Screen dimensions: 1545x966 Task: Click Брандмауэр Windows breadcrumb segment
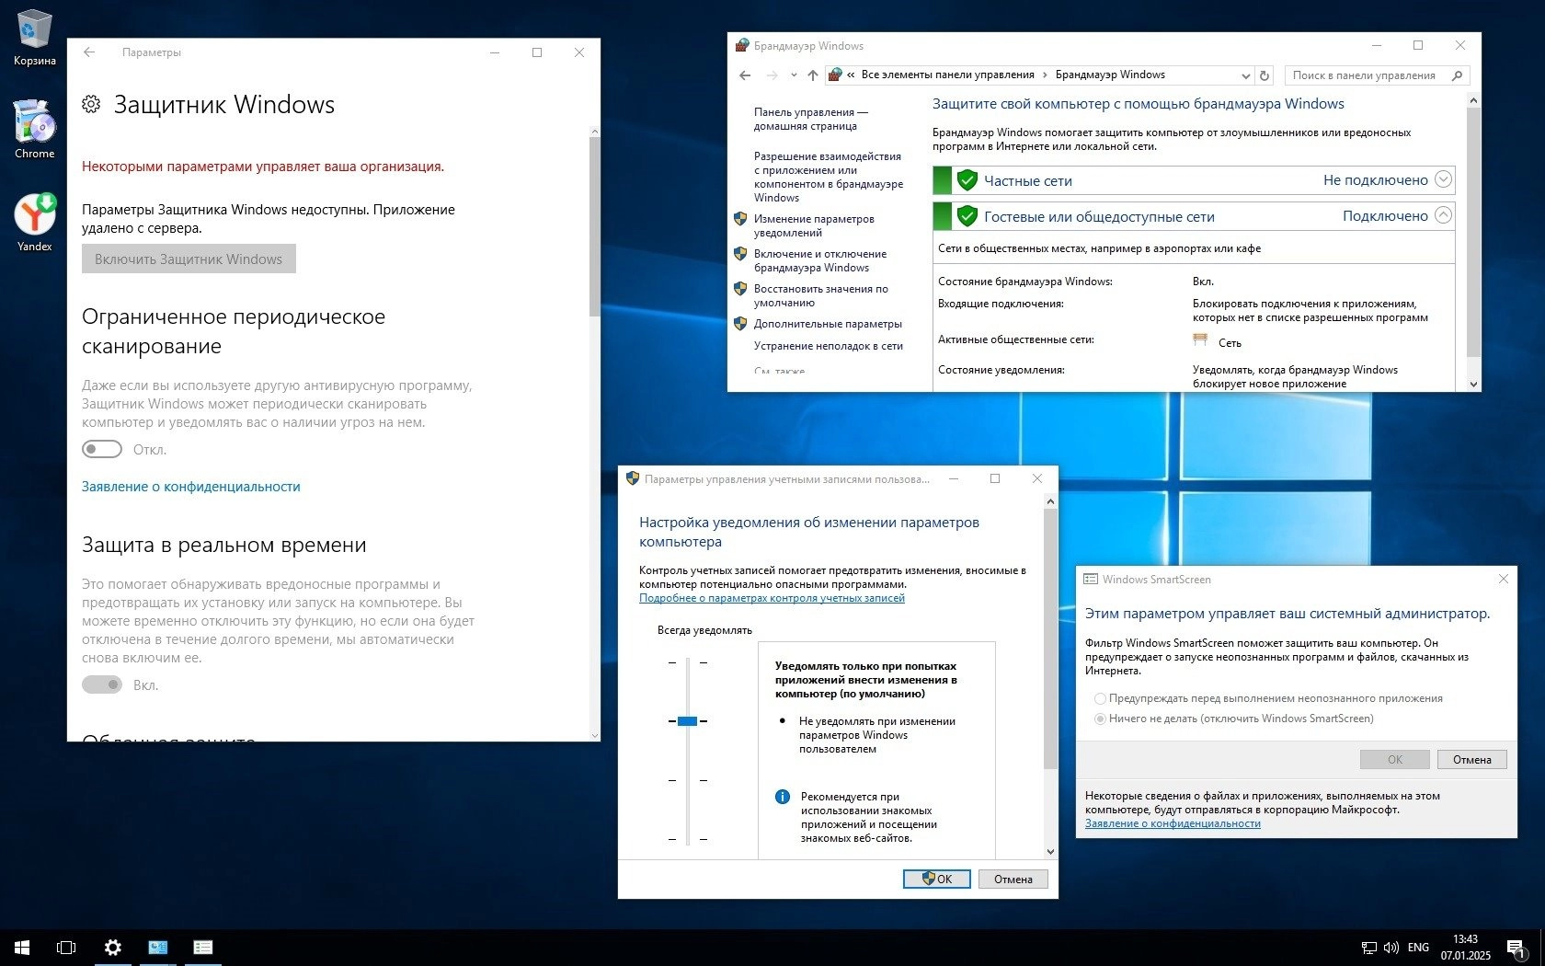pos(1110,75)
